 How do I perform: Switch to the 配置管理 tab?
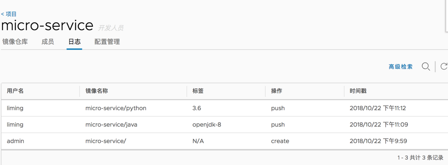coord(107,42)
